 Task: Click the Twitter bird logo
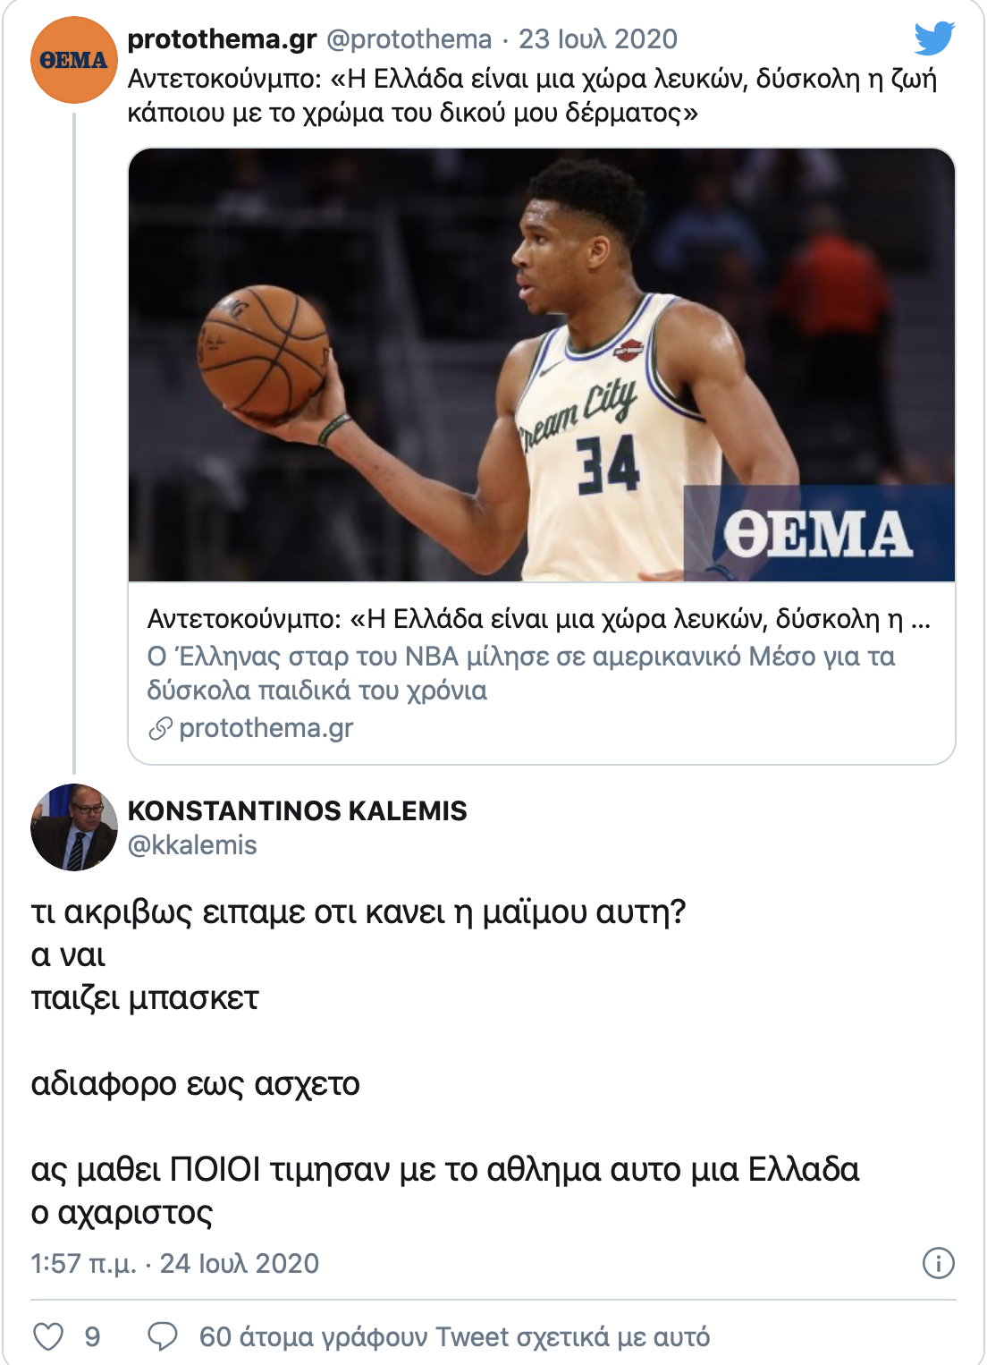coord(934,38)
